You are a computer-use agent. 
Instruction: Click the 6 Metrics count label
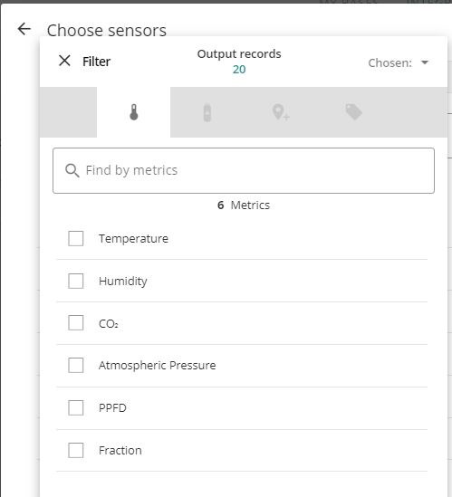pos(244,205)
